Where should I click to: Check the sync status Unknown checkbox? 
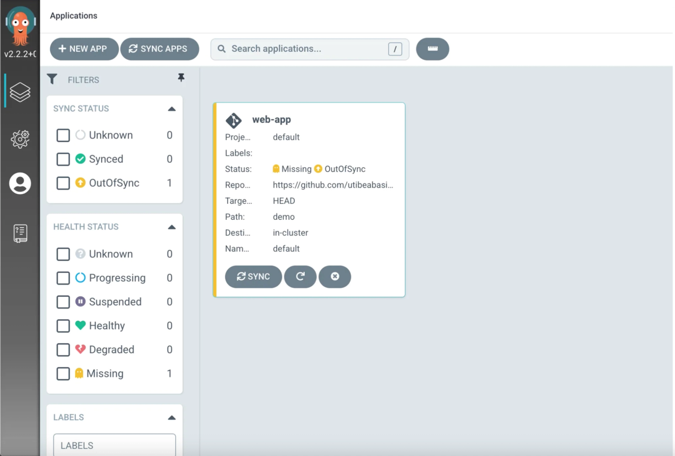(x=63, y=135)
